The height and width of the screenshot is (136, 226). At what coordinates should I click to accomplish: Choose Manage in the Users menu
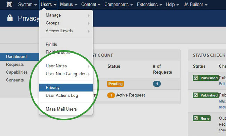point(66,15)
